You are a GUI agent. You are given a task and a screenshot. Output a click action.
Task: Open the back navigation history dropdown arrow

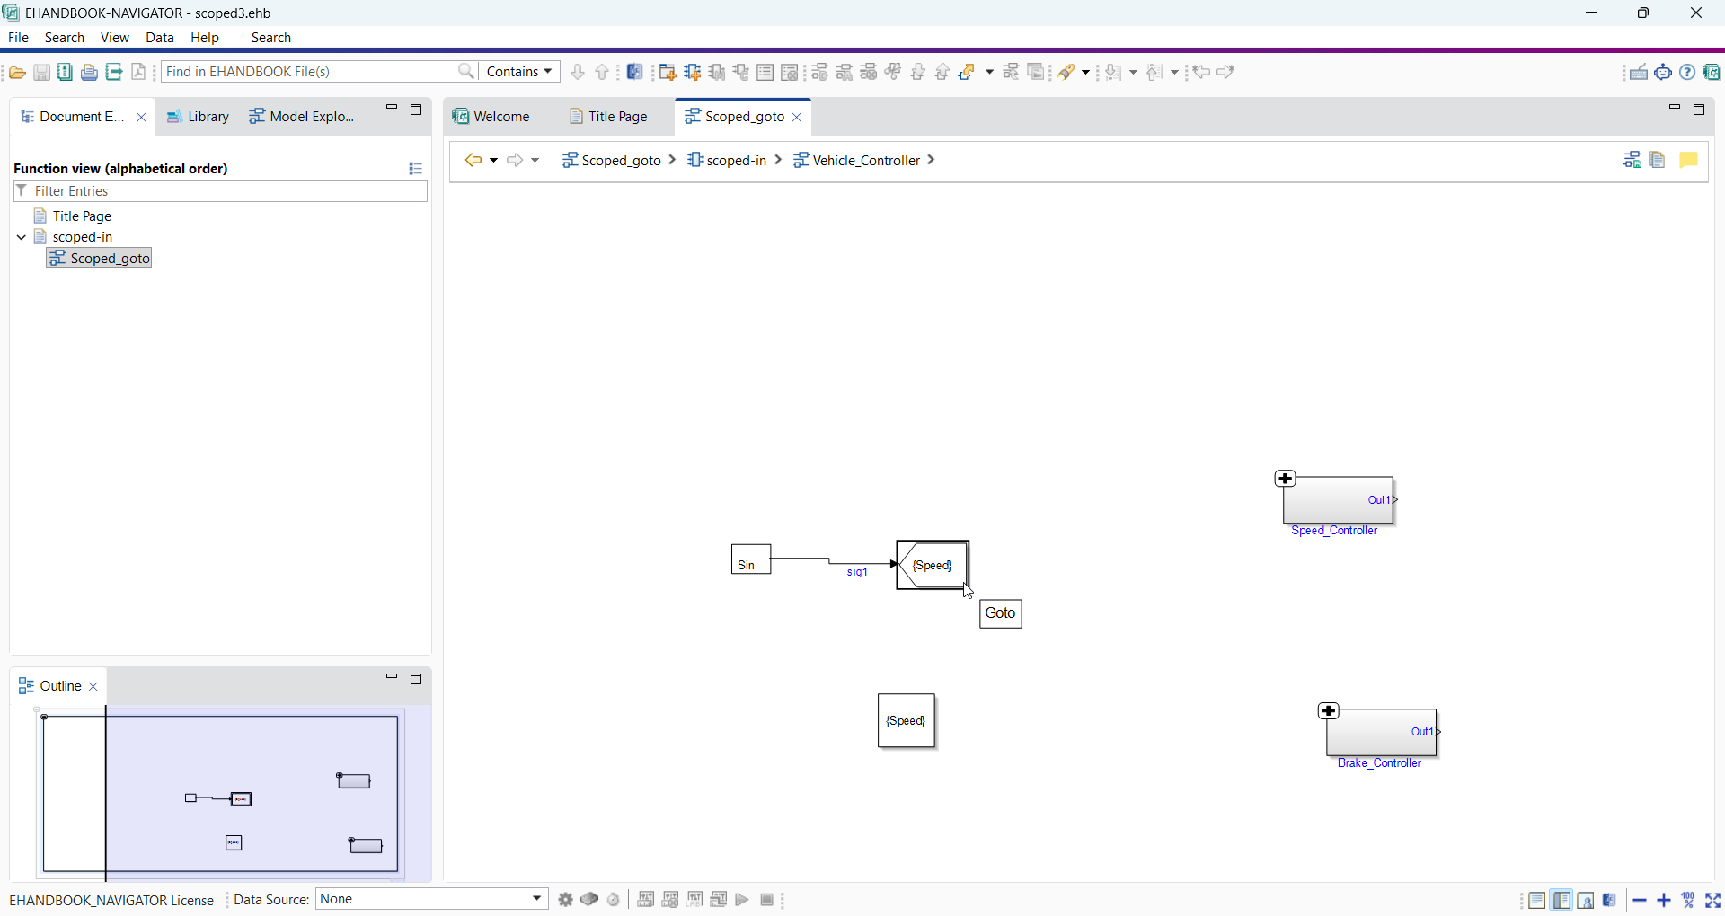494,161
